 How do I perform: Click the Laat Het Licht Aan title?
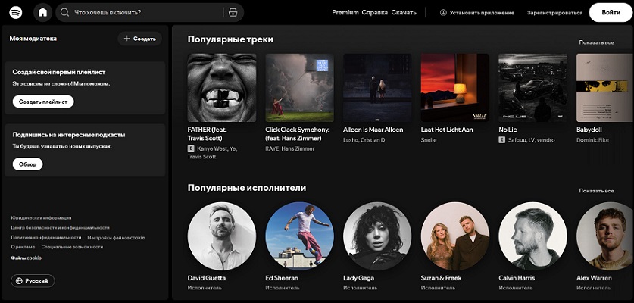click(447, 130)
